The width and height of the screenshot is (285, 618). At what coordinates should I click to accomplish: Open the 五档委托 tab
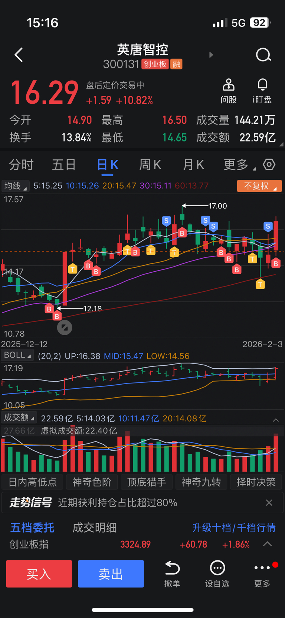(32, 527)
